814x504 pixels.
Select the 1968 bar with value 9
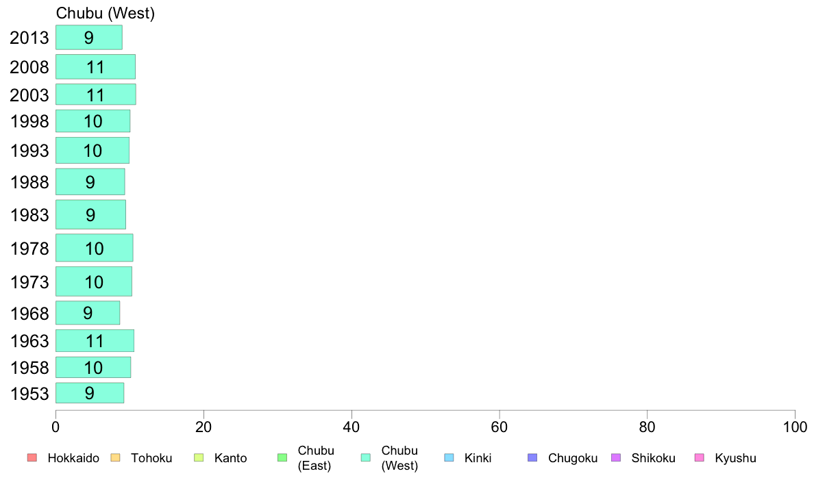(88, 313)
